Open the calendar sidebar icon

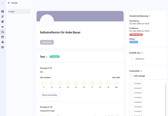pos(3,37)
